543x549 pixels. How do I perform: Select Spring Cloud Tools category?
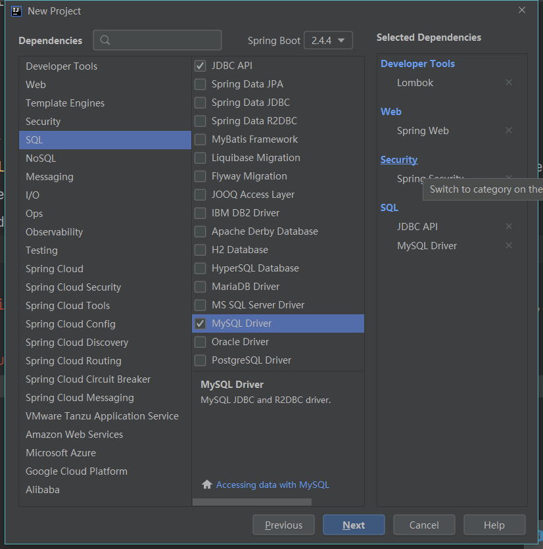(x=105, y=306)
